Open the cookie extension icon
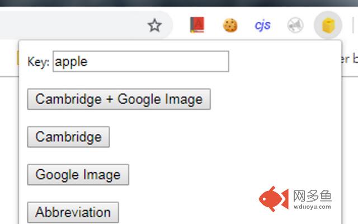358x224 pixels. [x=230, y=25]
